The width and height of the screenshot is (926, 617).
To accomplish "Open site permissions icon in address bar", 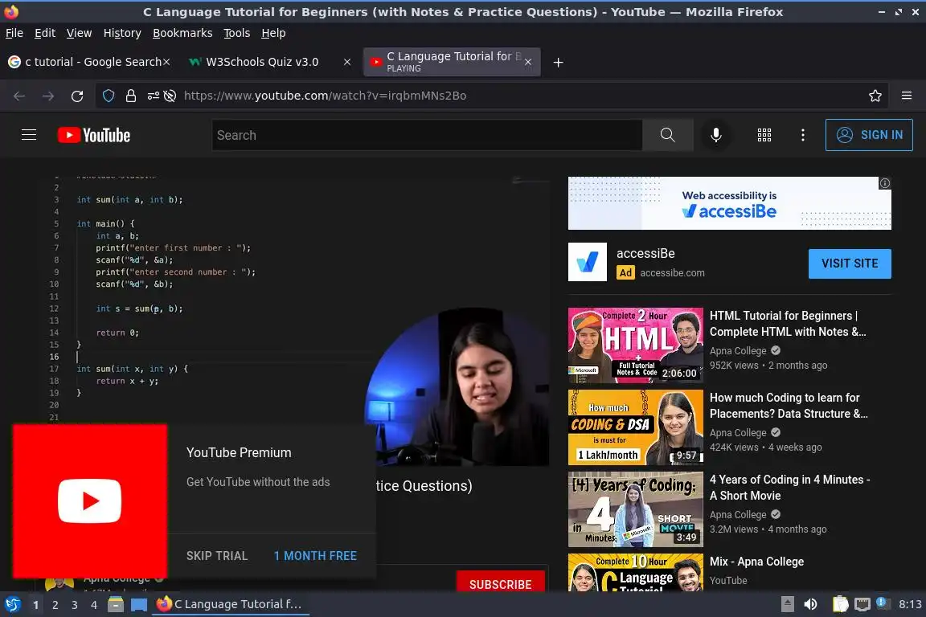I will [x=153, y=96].
